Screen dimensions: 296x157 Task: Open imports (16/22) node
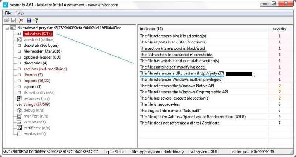click(x=37, y=81)
